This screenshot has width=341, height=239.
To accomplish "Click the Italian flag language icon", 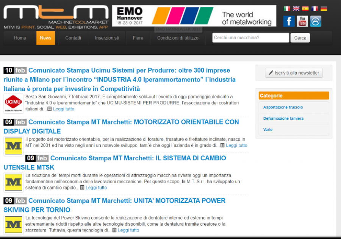I will coord(287,8).
